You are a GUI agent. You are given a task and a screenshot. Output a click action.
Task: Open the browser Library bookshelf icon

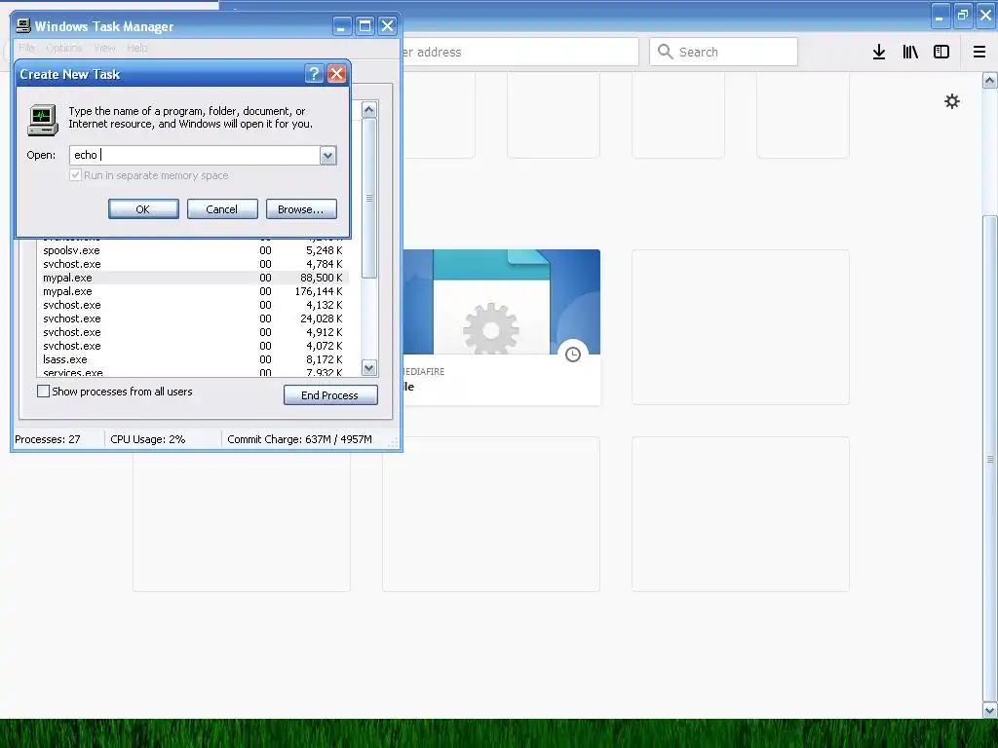point(910,53)
